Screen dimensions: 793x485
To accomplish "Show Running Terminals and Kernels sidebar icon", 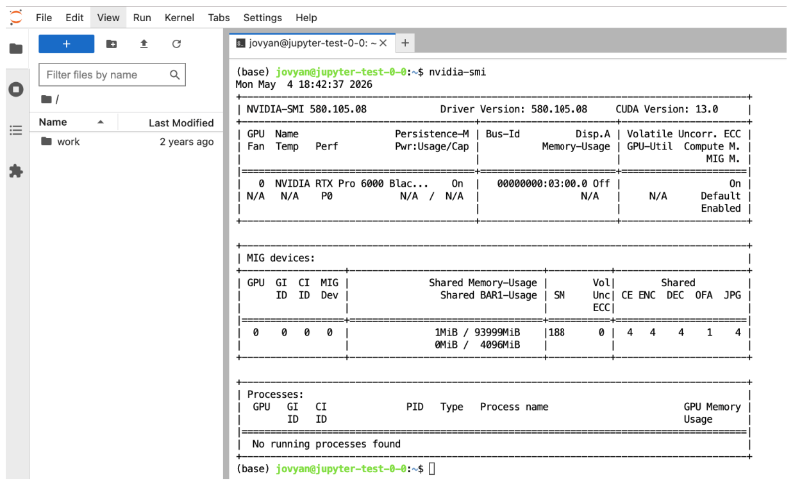I will (16, 89).
